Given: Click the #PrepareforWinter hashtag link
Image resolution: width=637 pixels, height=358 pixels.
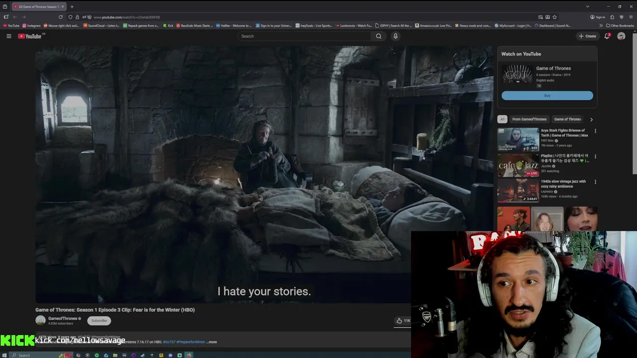Looking at the screenshot, I should [191, 342].
